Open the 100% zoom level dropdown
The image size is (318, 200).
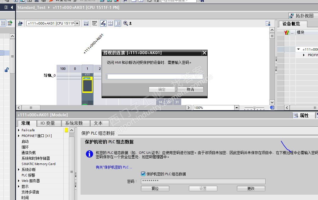click(237, 108)
